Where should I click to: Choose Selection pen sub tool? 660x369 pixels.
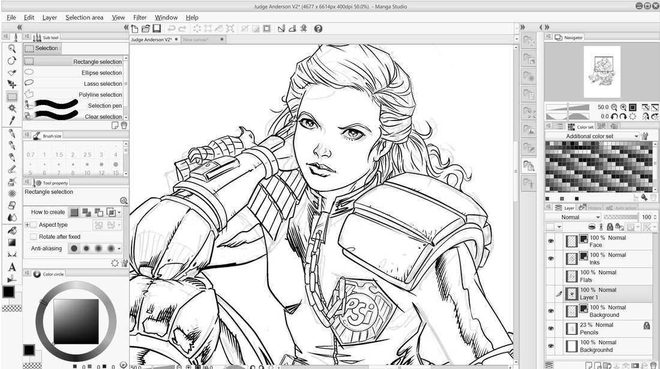click(x=73, y=105)
